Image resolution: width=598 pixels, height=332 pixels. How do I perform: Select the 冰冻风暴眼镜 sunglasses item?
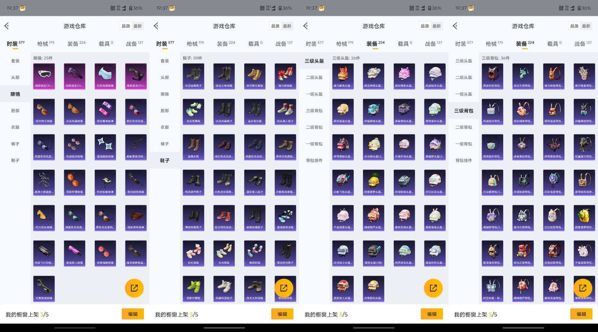tap(74, 111)
